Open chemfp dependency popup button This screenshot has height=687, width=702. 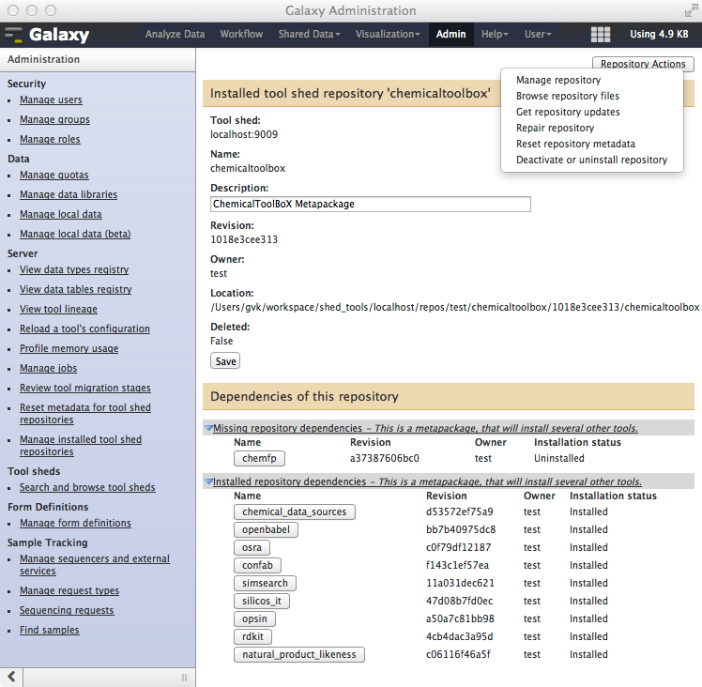tap(259, 458)
